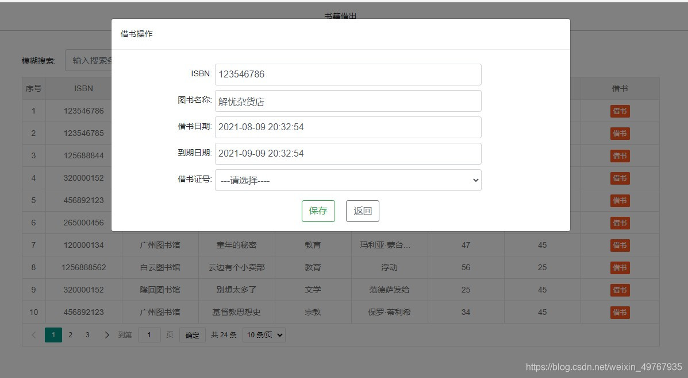
Task: Select page 1 in pagination
Action: [x=53, y=335]
